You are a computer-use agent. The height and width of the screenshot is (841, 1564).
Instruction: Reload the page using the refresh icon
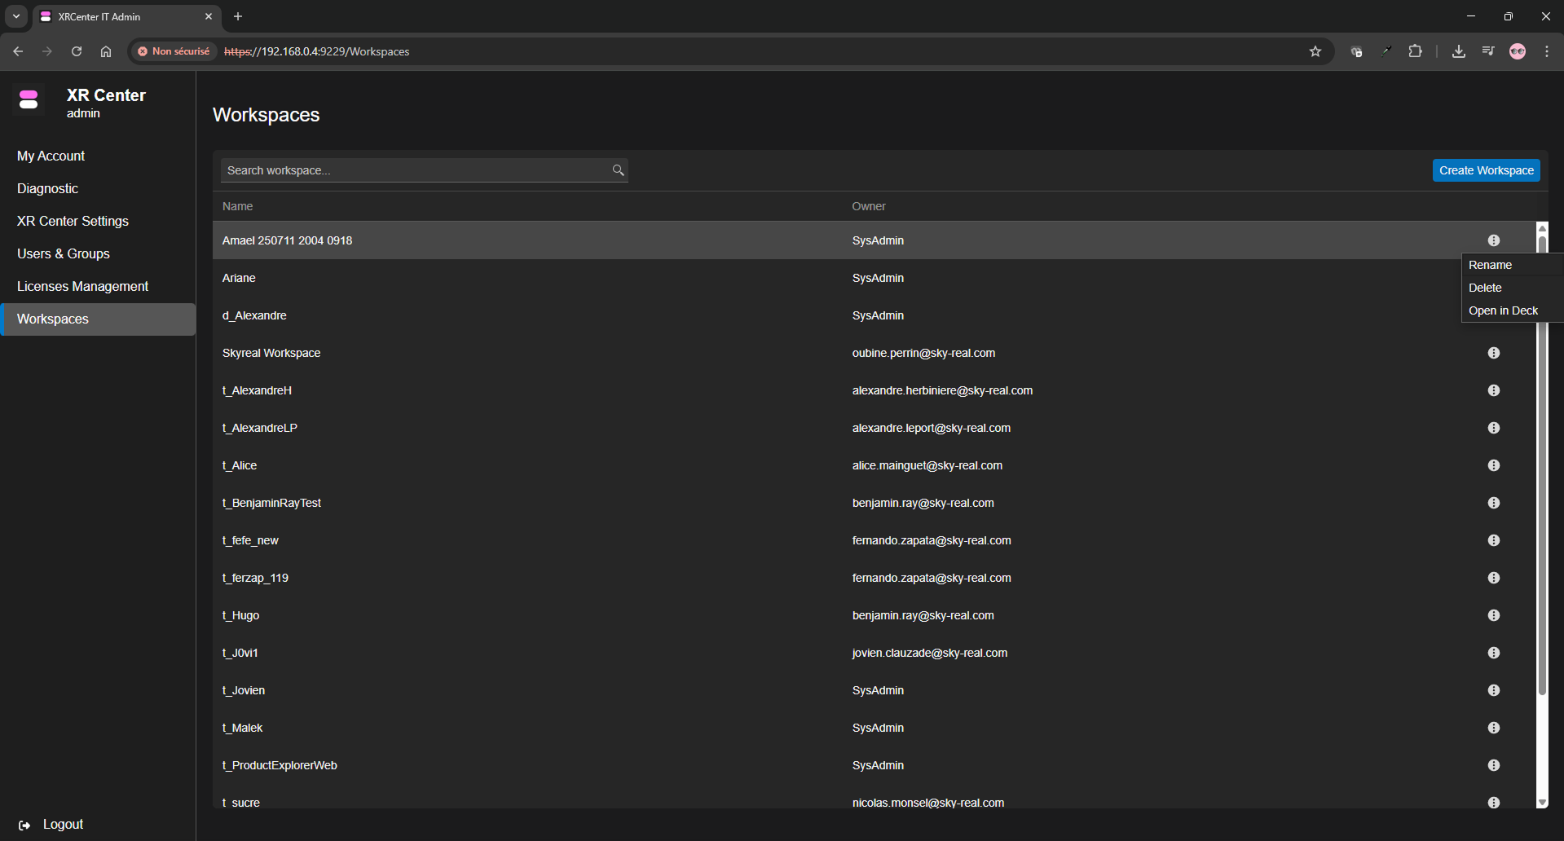point(77,51)
